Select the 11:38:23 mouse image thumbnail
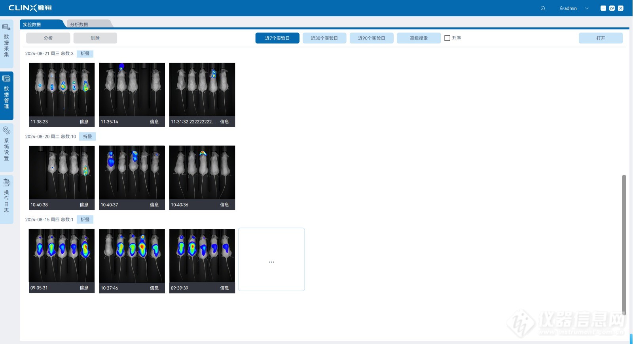 tap(62, 90)
